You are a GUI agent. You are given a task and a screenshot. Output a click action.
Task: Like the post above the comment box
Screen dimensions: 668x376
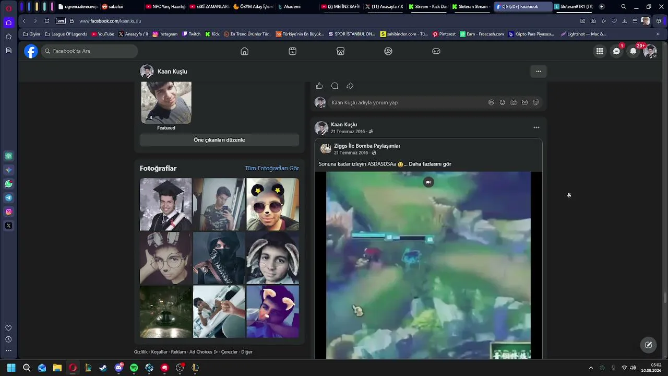pyautogui.click(x=319, y=86)
